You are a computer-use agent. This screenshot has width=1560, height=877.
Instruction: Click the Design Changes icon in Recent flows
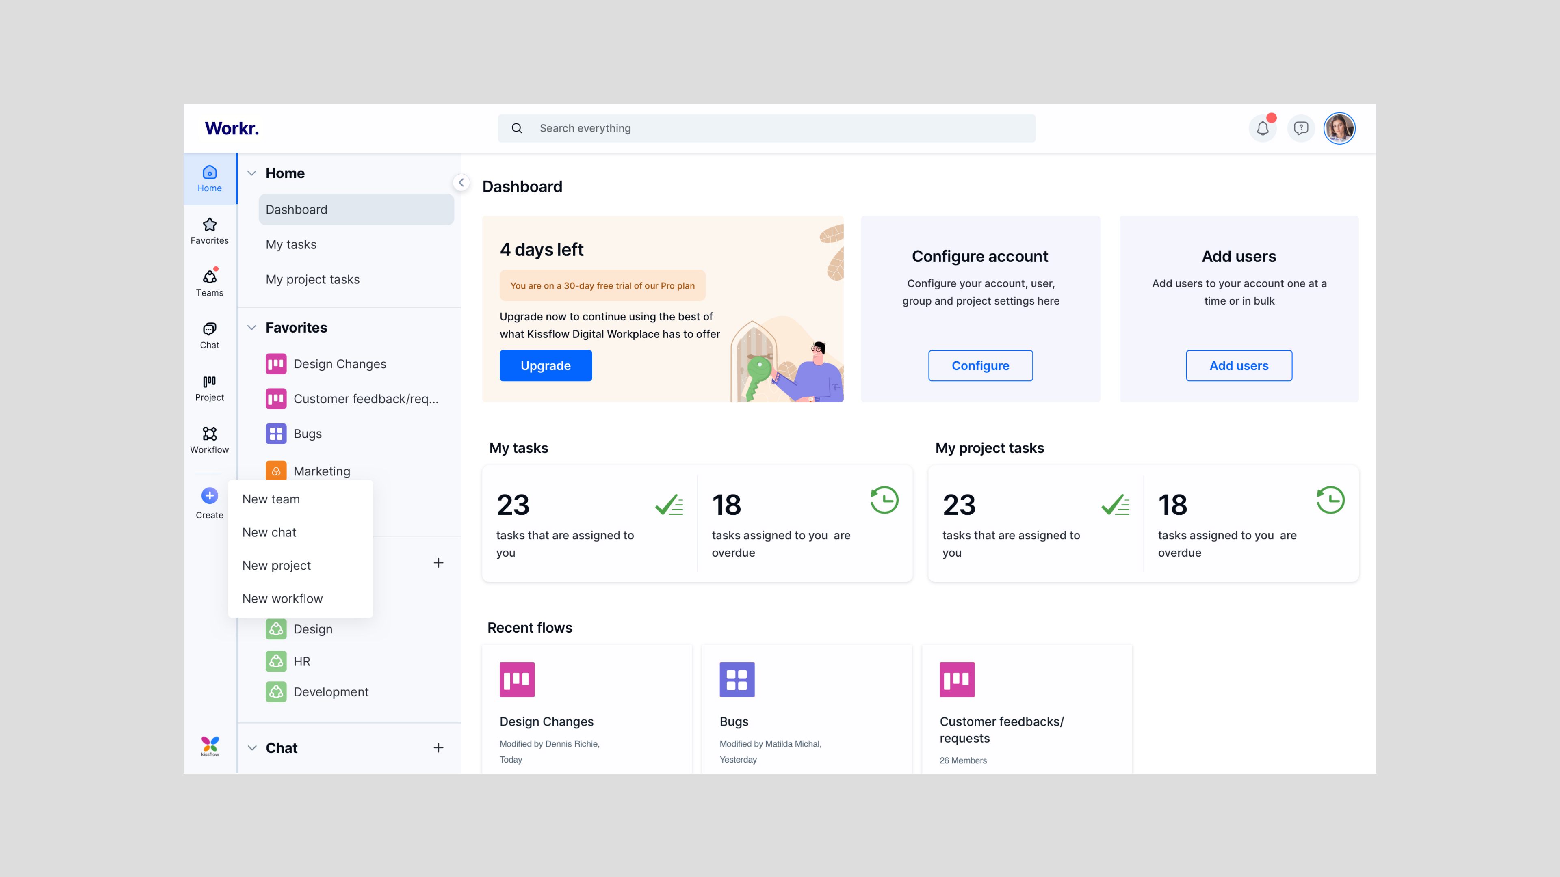(x=517, y=679)
